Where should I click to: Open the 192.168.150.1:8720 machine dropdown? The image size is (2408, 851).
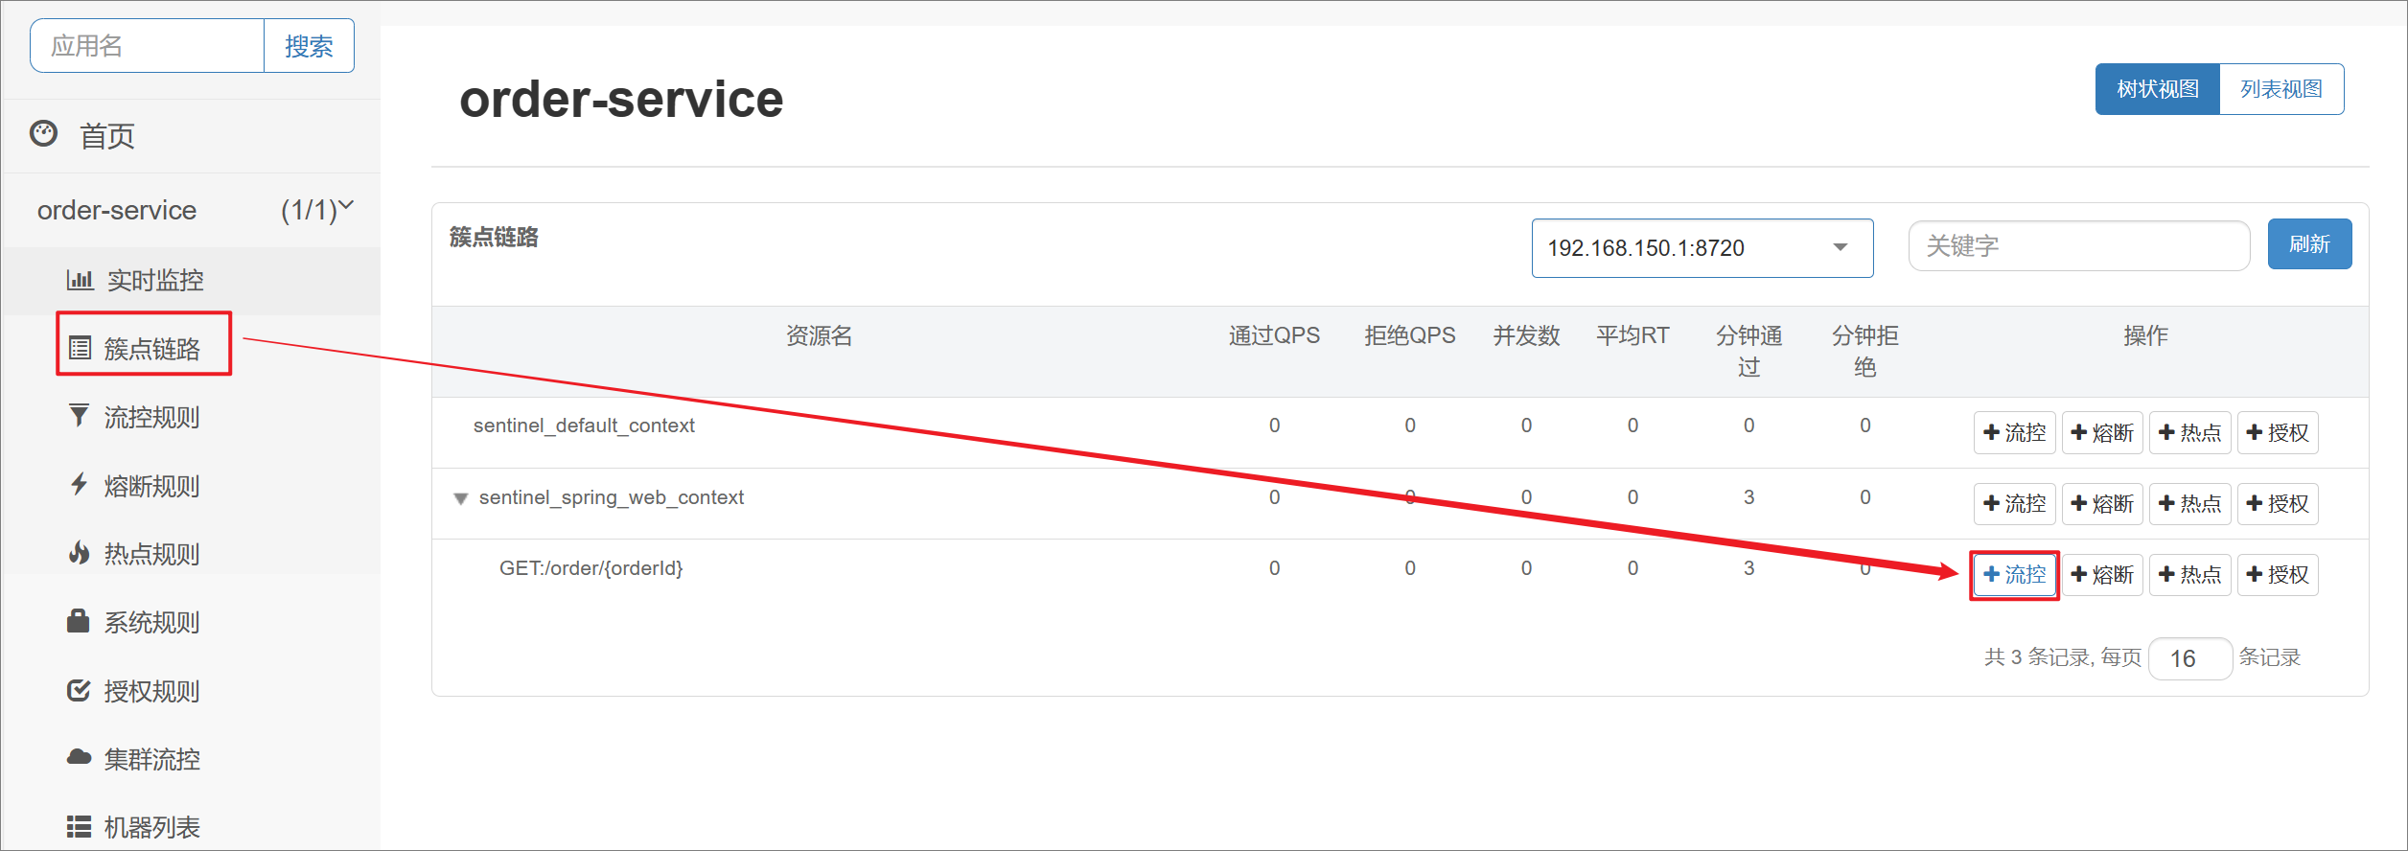1702,248
